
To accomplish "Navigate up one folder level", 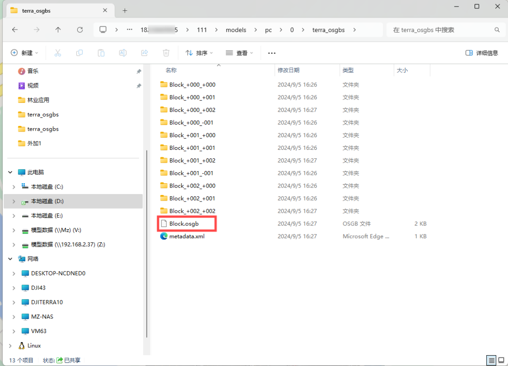I will coord(58,30).
